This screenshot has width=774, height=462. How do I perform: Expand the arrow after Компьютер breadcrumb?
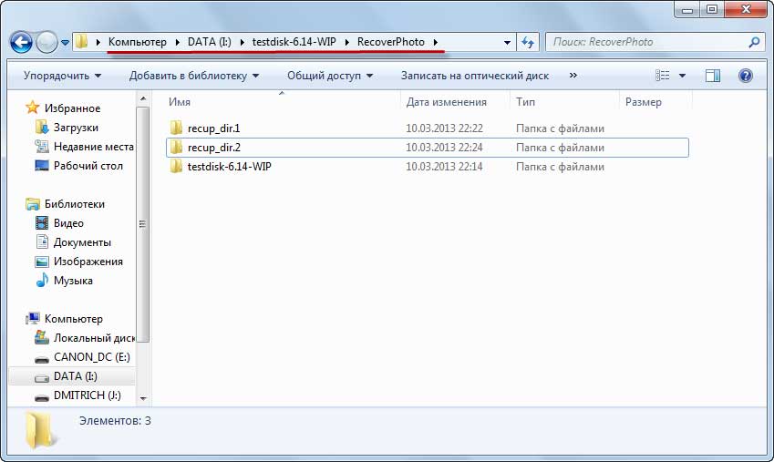[x=177, y=43]
